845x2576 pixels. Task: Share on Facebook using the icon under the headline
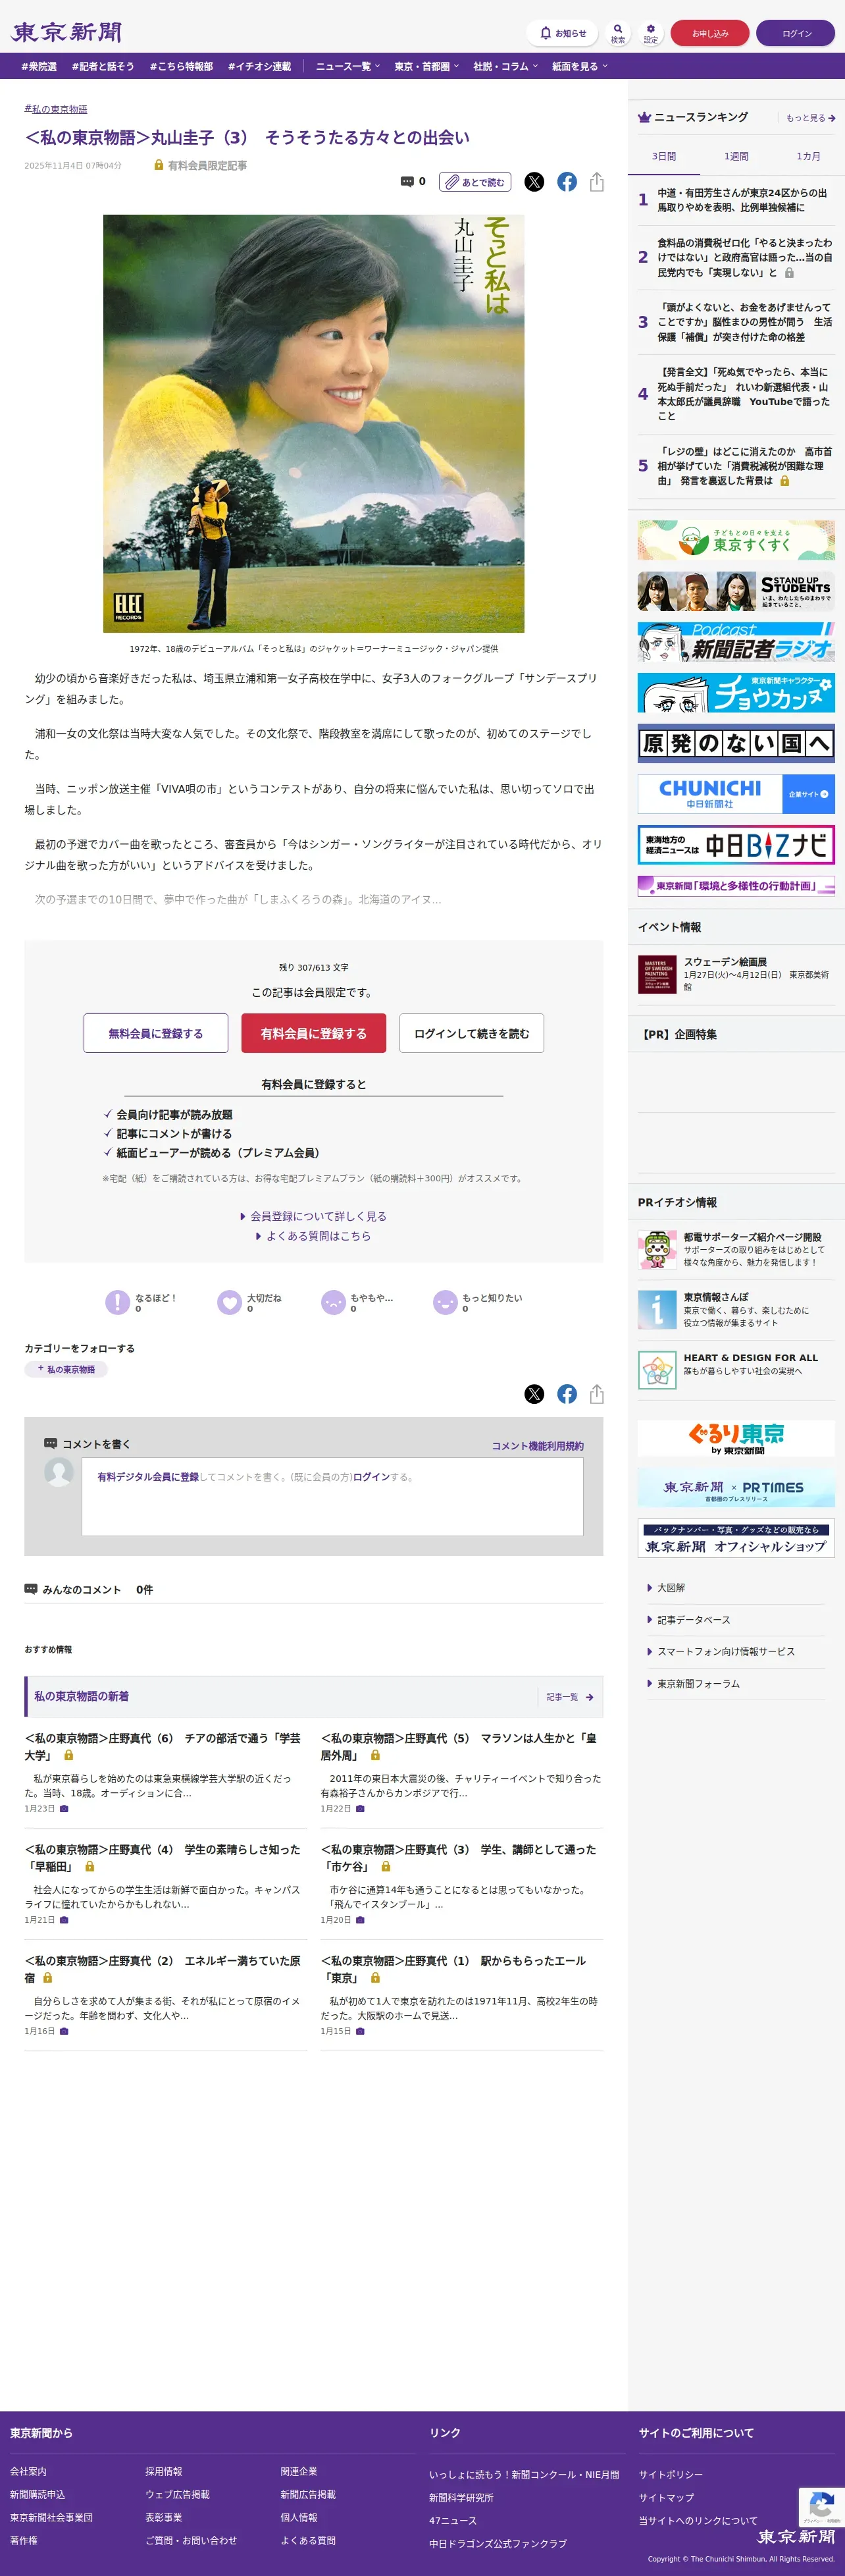click(x=567, y=182)
